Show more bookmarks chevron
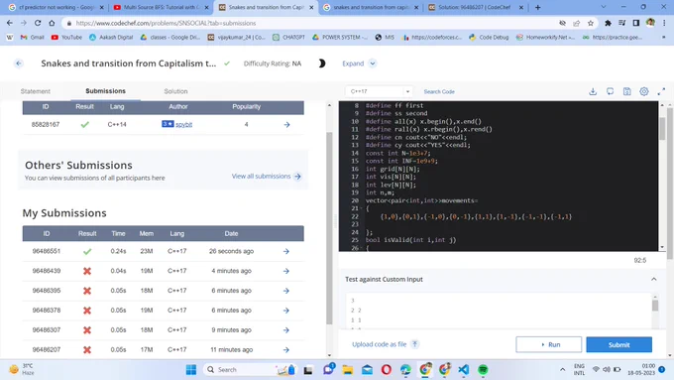Image resolution: width=674 pixels, height=380 pixels. (x=664, y=38)
